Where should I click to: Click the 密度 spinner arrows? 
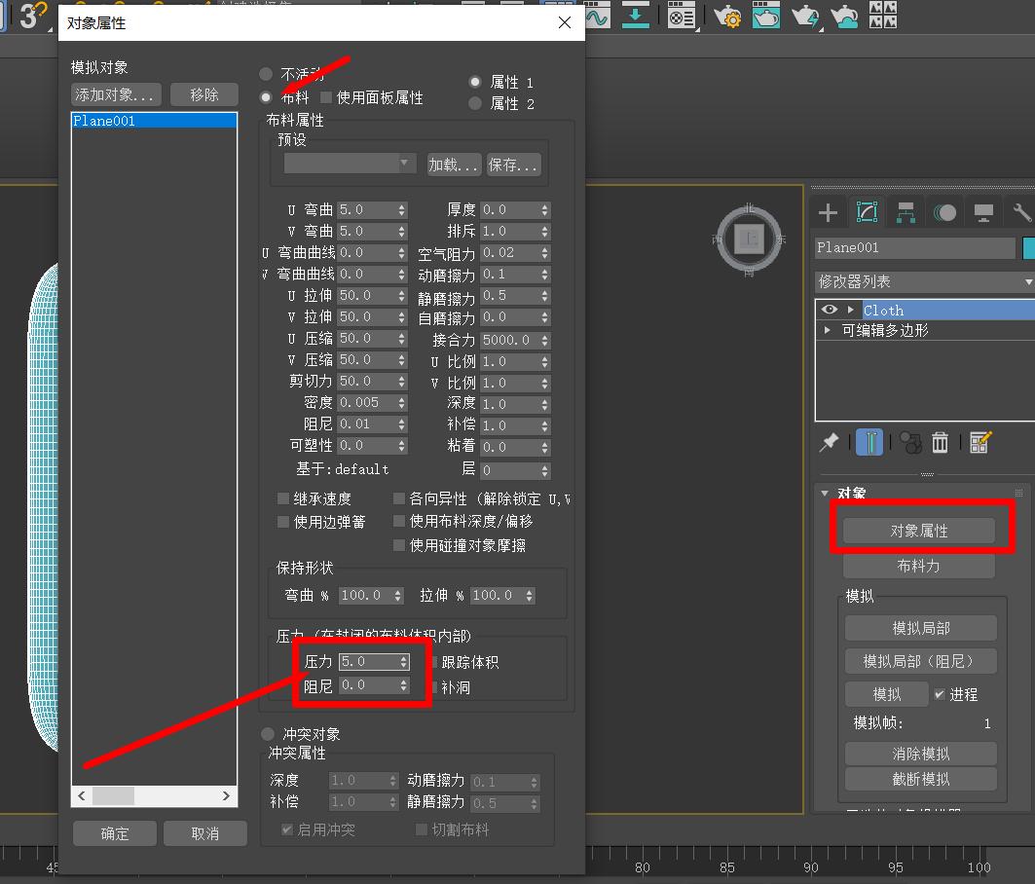tap(401, 403)
